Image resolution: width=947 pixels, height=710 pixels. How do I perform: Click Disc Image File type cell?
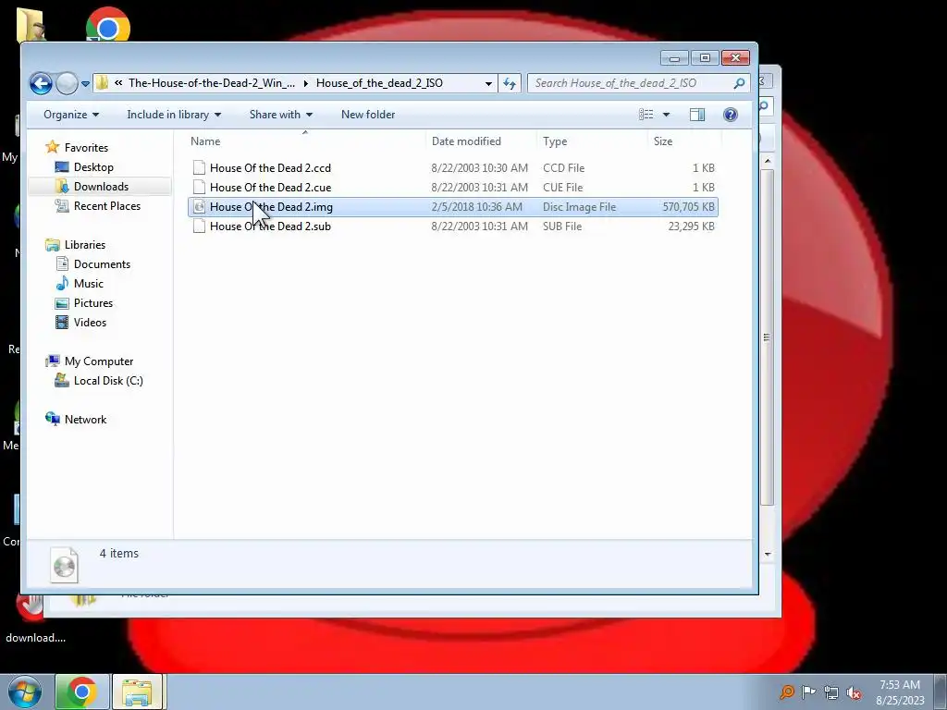(x=579, y=207)
